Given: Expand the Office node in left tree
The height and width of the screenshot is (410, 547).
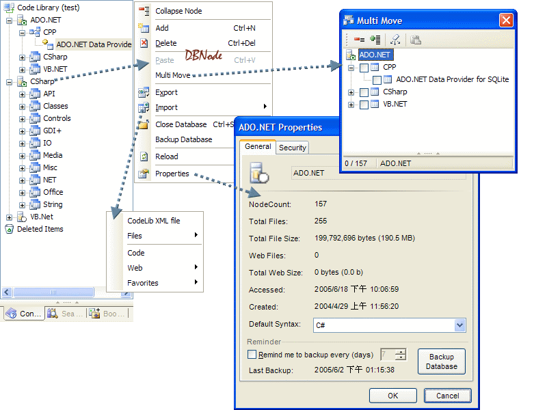Looking at the screenshot, I should coord(22,193).
